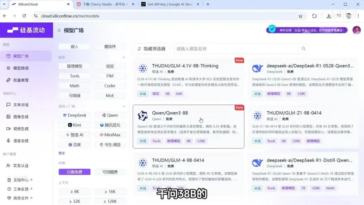Filter by Kimi vendor
Viewport: 364px width, 205px height.
point(74,125)
